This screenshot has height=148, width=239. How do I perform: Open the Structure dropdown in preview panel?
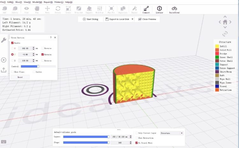click(x=172, y=133)
